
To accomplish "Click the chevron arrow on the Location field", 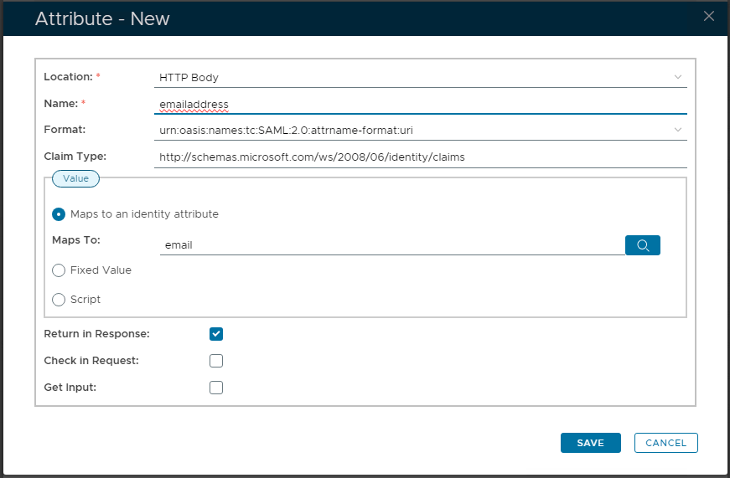I will tap(678, 78).
